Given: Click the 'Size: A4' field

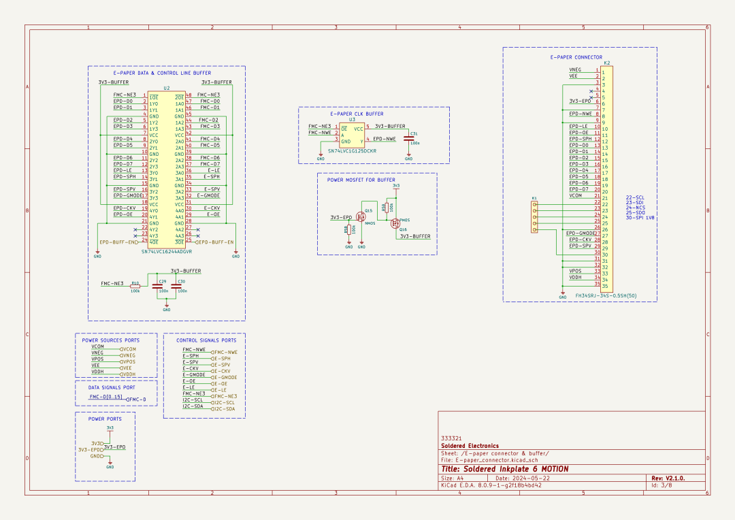Looking at the screenshot, I should coord(452,478).
